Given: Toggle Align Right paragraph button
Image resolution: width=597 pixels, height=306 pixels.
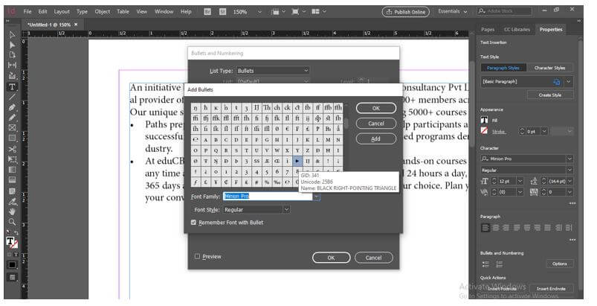Looking at the screenshot, I should coord(506,228).
